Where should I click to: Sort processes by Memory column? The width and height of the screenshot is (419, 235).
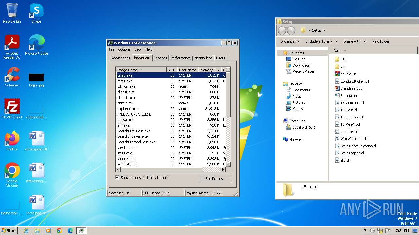pos(209,70)
